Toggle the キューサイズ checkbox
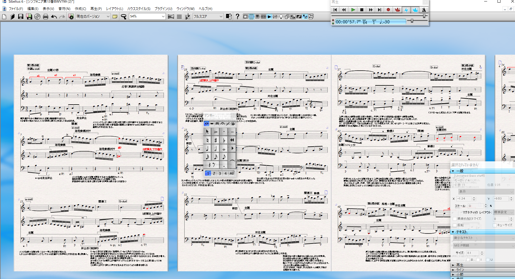 click(x=495, y=225)
